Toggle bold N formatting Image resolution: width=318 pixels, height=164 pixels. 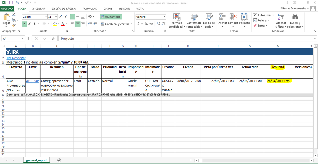pos(24,24)
